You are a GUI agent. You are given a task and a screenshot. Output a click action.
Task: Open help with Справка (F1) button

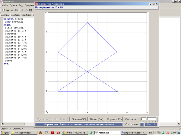114,119
